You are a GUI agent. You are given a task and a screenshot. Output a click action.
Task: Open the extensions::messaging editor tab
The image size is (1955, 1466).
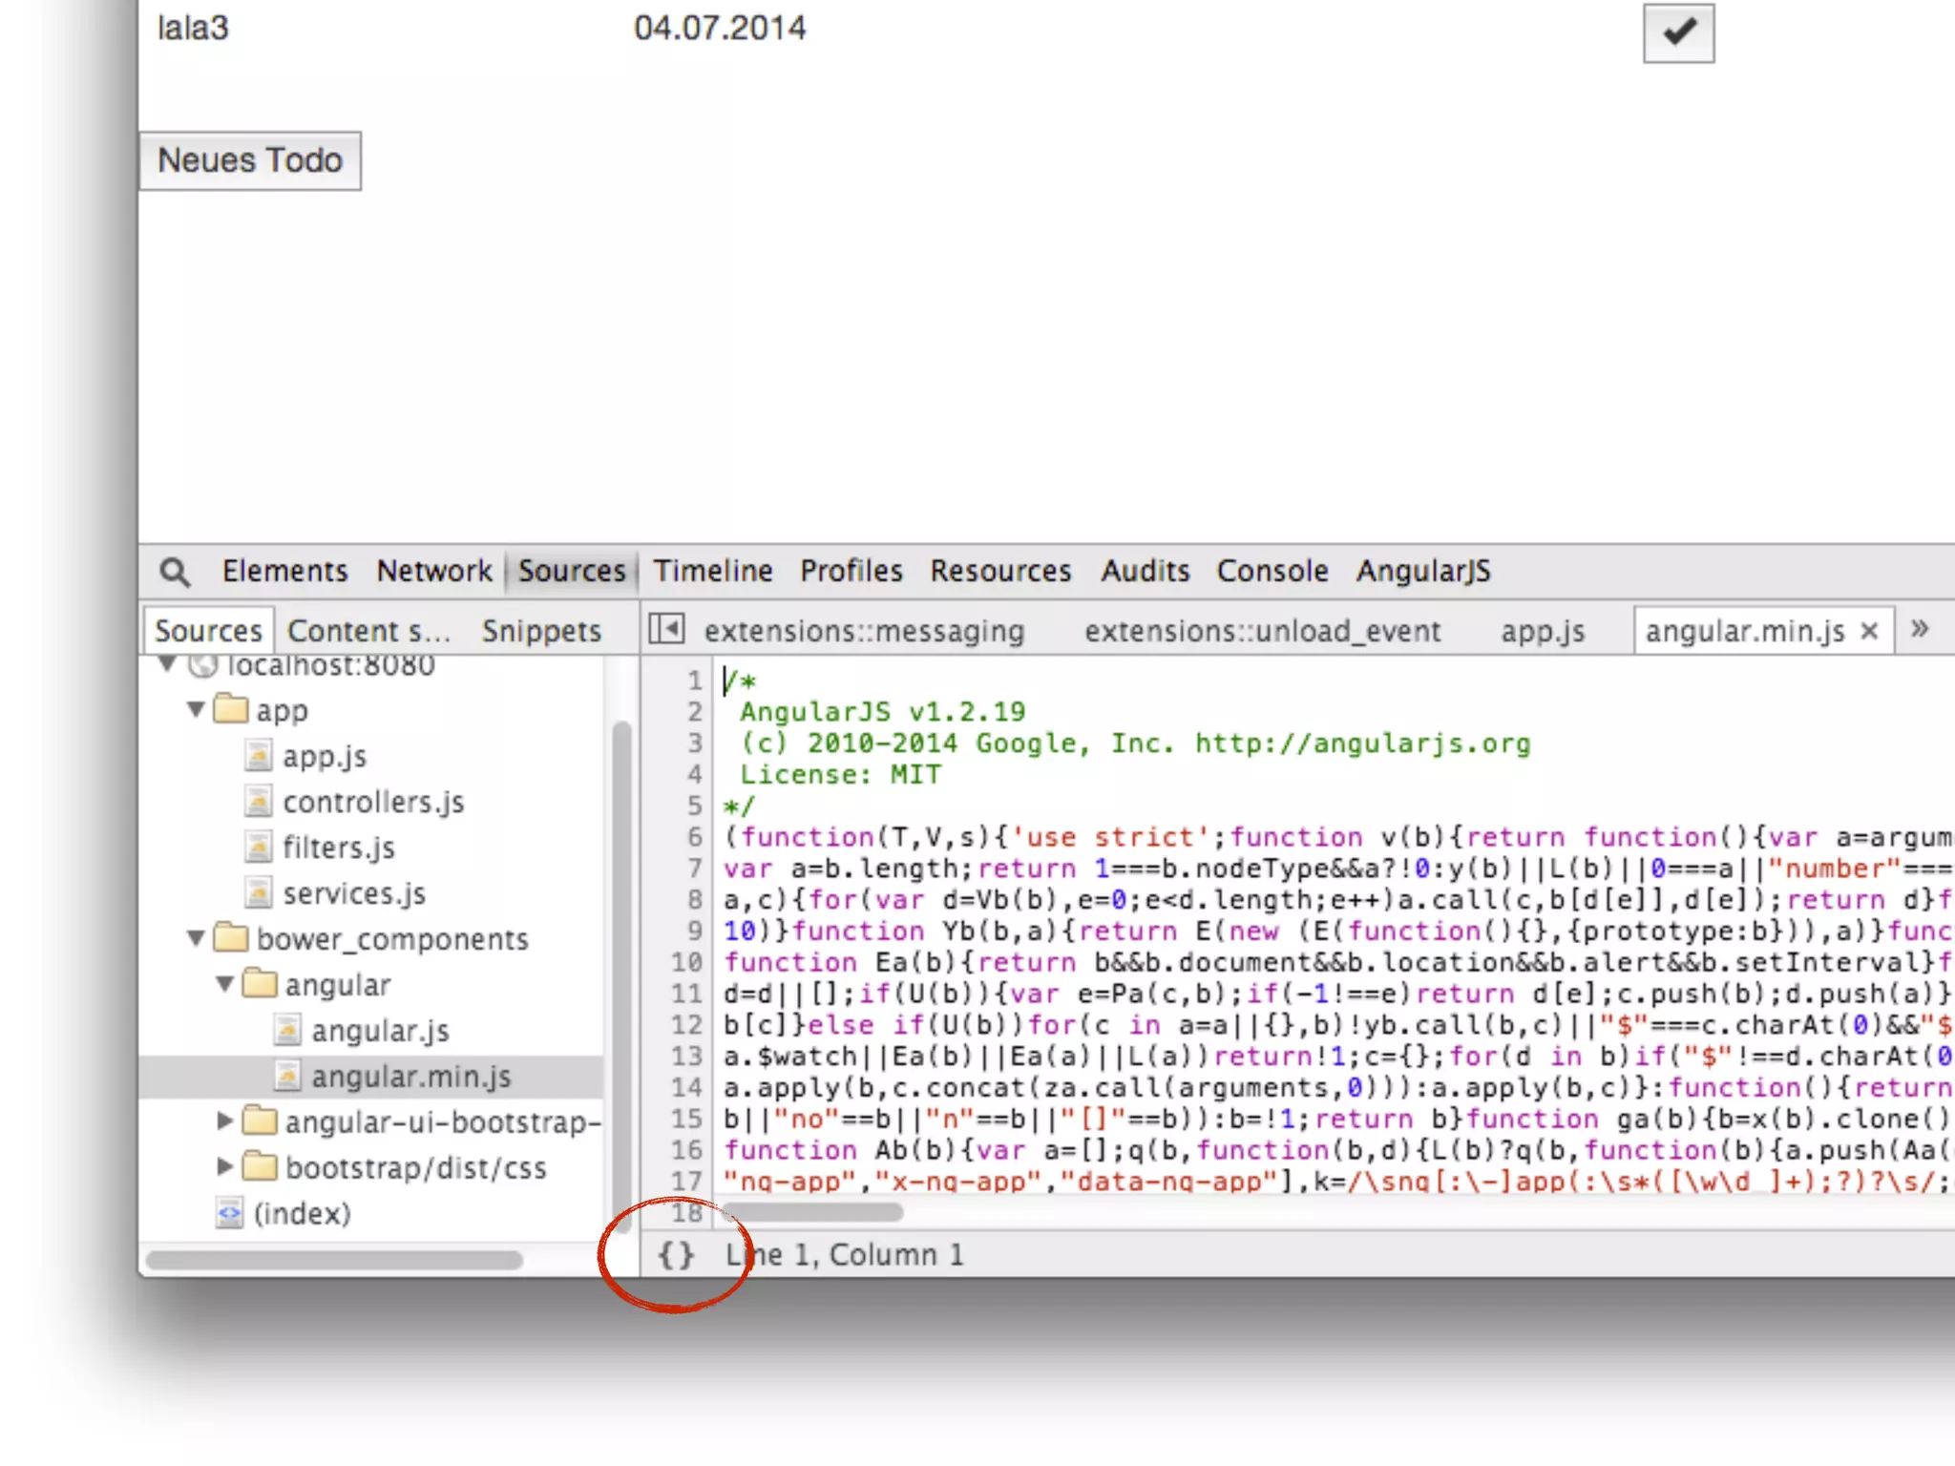tap(864, 631)
